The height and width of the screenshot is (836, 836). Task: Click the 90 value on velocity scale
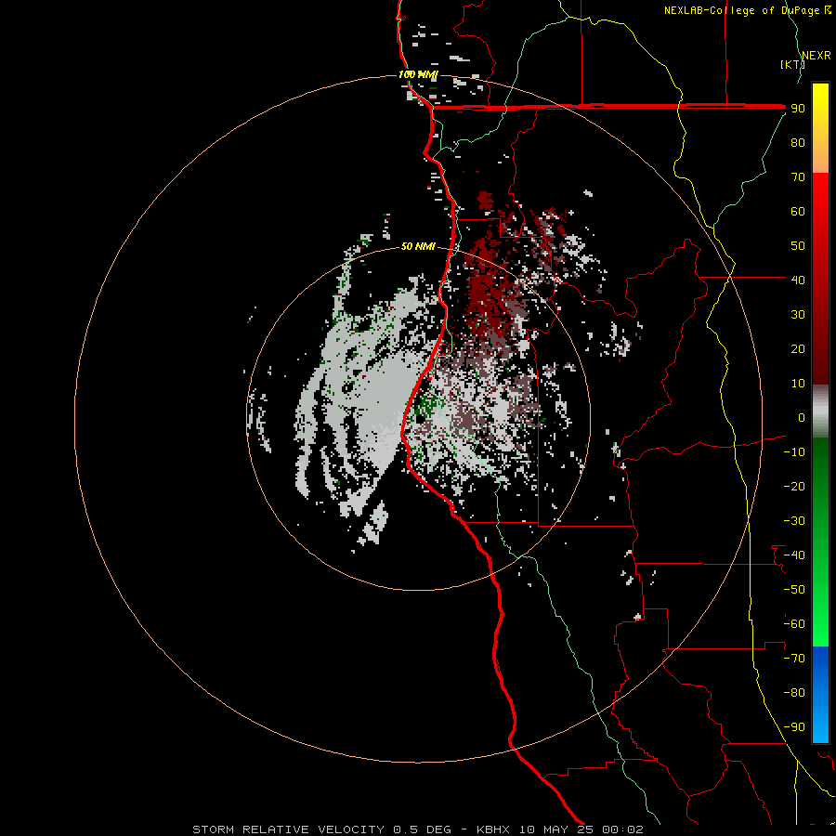[x=798, y=109]
